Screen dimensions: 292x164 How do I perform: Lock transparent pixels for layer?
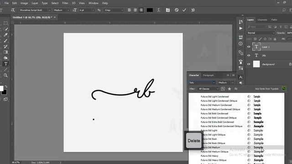[x=255, y=39]
